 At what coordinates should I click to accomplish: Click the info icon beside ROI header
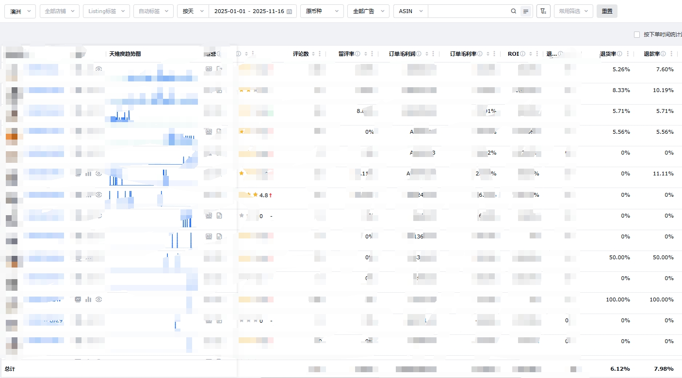click(523, 54)
